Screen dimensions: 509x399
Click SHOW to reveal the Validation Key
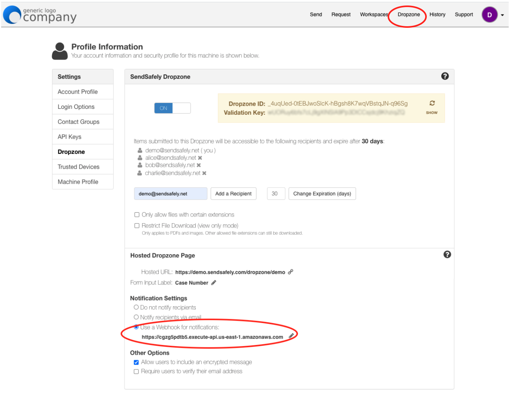(431, 112)
